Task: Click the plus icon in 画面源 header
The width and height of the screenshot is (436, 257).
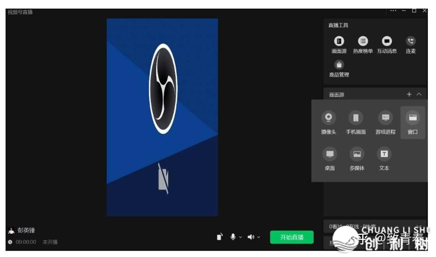Action: coord(409,94)
